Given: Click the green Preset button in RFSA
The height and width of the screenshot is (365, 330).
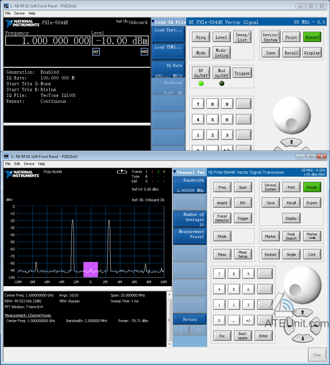Looking at the screenshot, I should 312,187.
